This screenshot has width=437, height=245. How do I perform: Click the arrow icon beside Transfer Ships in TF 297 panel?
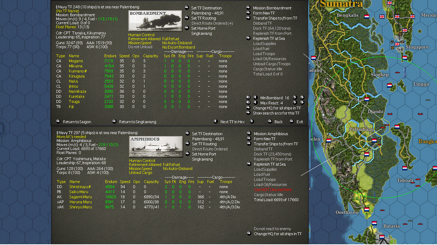(249, 144)
